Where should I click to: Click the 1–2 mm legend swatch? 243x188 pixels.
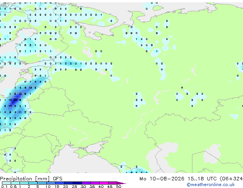24,183
